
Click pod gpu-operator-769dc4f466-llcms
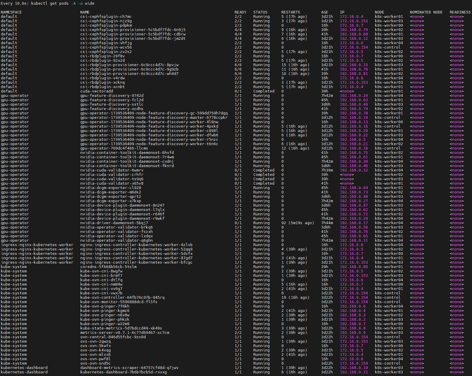[x=114, y=148]
